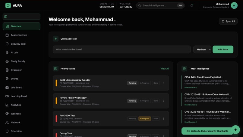Viewport: 243px width, 137px height.
Task: Click Listen to Cybersecurity Highlights button
Action: point(208,131)
